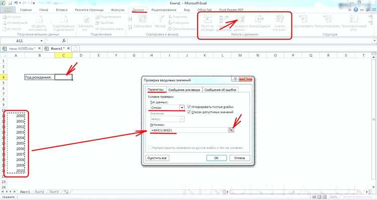
Task: Toggle Игнорировать пустые ячейки checkbox
Action: tap(189, 107)
